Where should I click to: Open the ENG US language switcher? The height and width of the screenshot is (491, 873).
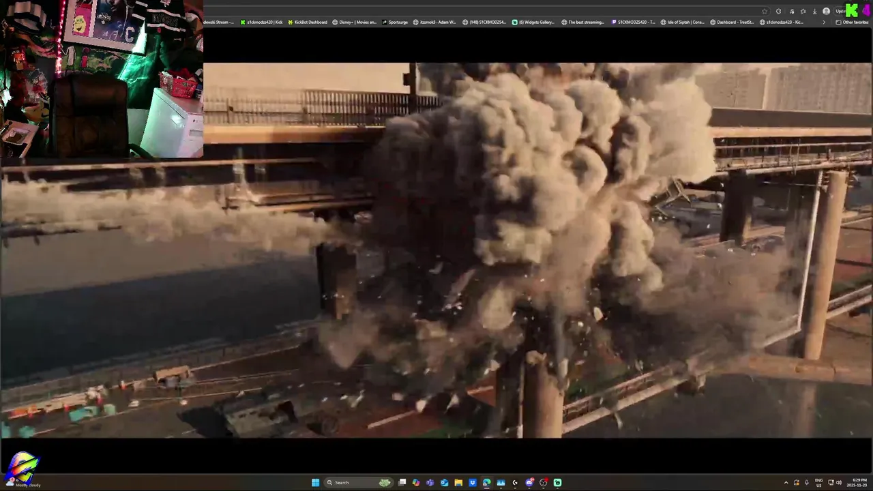818,483
